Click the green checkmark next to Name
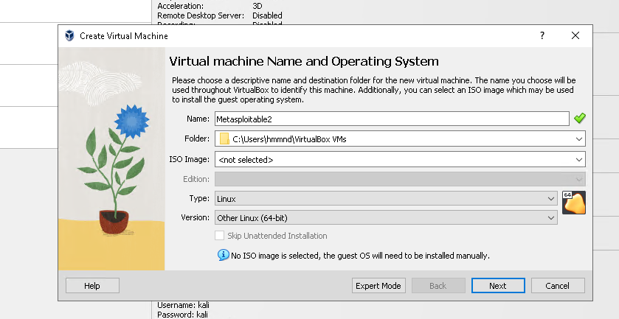Screen dimensions: 619x319 (x=579, y=119)
